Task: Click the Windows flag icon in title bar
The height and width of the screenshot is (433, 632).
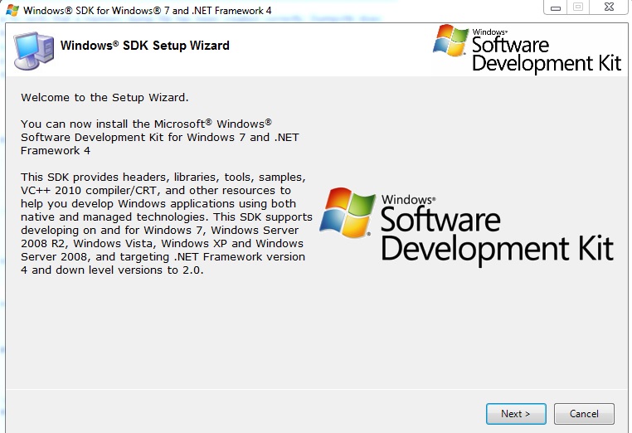Action: pyautogui.click(x=12, y=10)
